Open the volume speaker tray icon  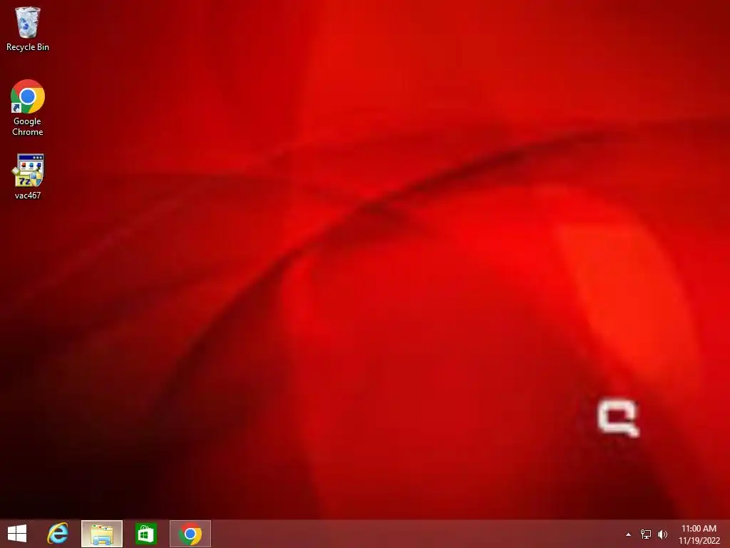[x=662, y=534]
